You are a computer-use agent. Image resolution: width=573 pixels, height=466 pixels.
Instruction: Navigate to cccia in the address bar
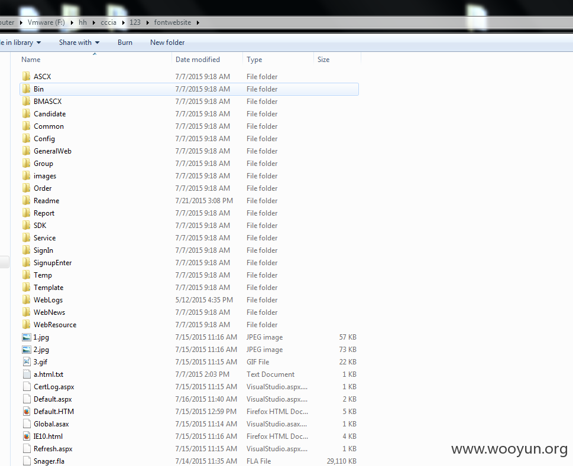(x=109, y=22)
